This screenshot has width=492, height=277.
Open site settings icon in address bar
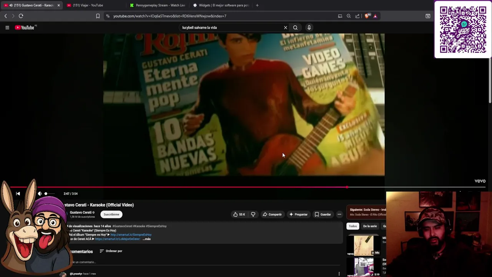(108, 16)
